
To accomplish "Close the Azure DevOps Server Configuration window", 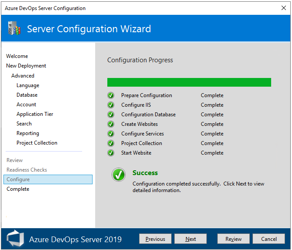I will point(284,8).
